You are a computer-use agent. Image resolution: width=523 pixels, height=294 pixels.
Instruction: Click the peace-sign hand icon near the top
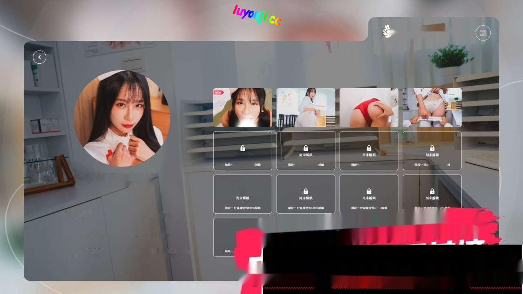(x=387, y=31)
